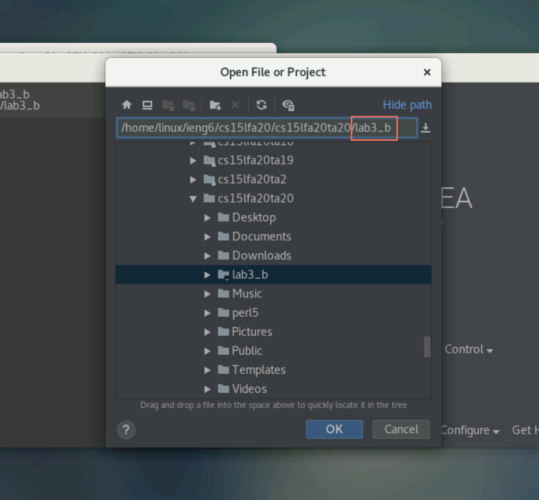The image size is (539, 500).
Task: Select the Pictures folder in tree
Action: point(252,332)
